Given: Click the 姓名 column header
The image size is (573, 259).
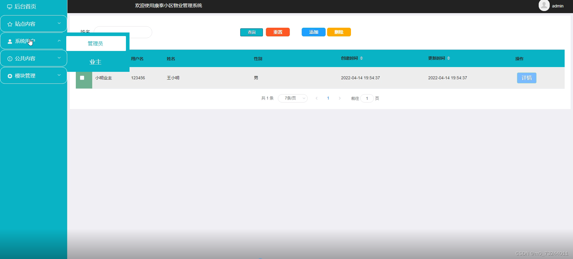Looking at the screenshot, I should [x=171, y=59].
